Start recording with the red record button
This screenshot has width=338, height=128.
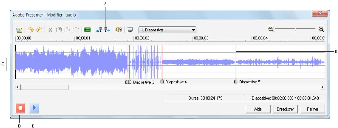point(21,108)
